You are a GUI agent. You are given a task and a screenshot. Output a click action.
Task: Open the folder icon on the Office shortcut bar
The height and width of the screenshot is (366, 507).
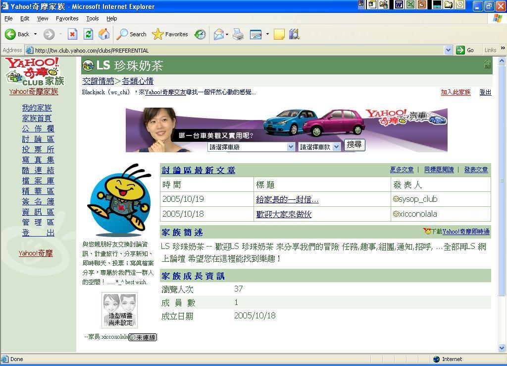(x=449, y=4)
